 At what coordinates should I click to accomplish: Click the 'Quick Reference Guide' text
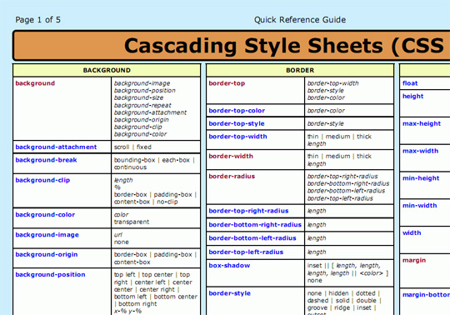(x=300, y=20)
